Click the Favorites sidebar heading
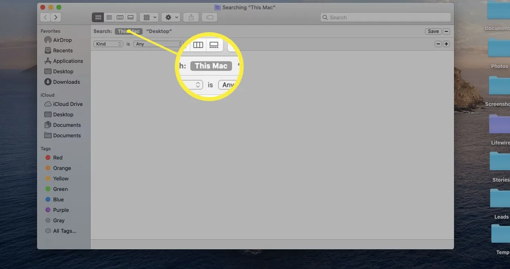Image resolution: width=510 pixels, height=269 pixels. coord(50,31)
